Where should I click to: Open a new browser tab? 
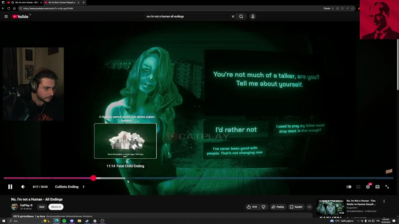pyautogui.click(x=83, y=2)
